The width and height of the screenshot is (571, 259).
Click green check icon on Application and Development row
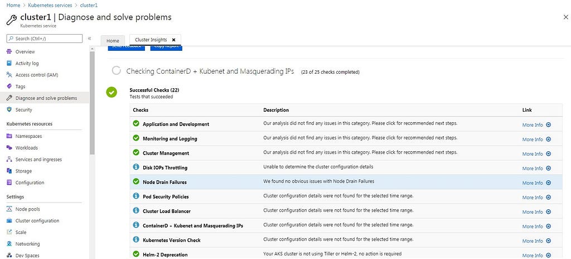pyautogui.click(x=136, y=124)
